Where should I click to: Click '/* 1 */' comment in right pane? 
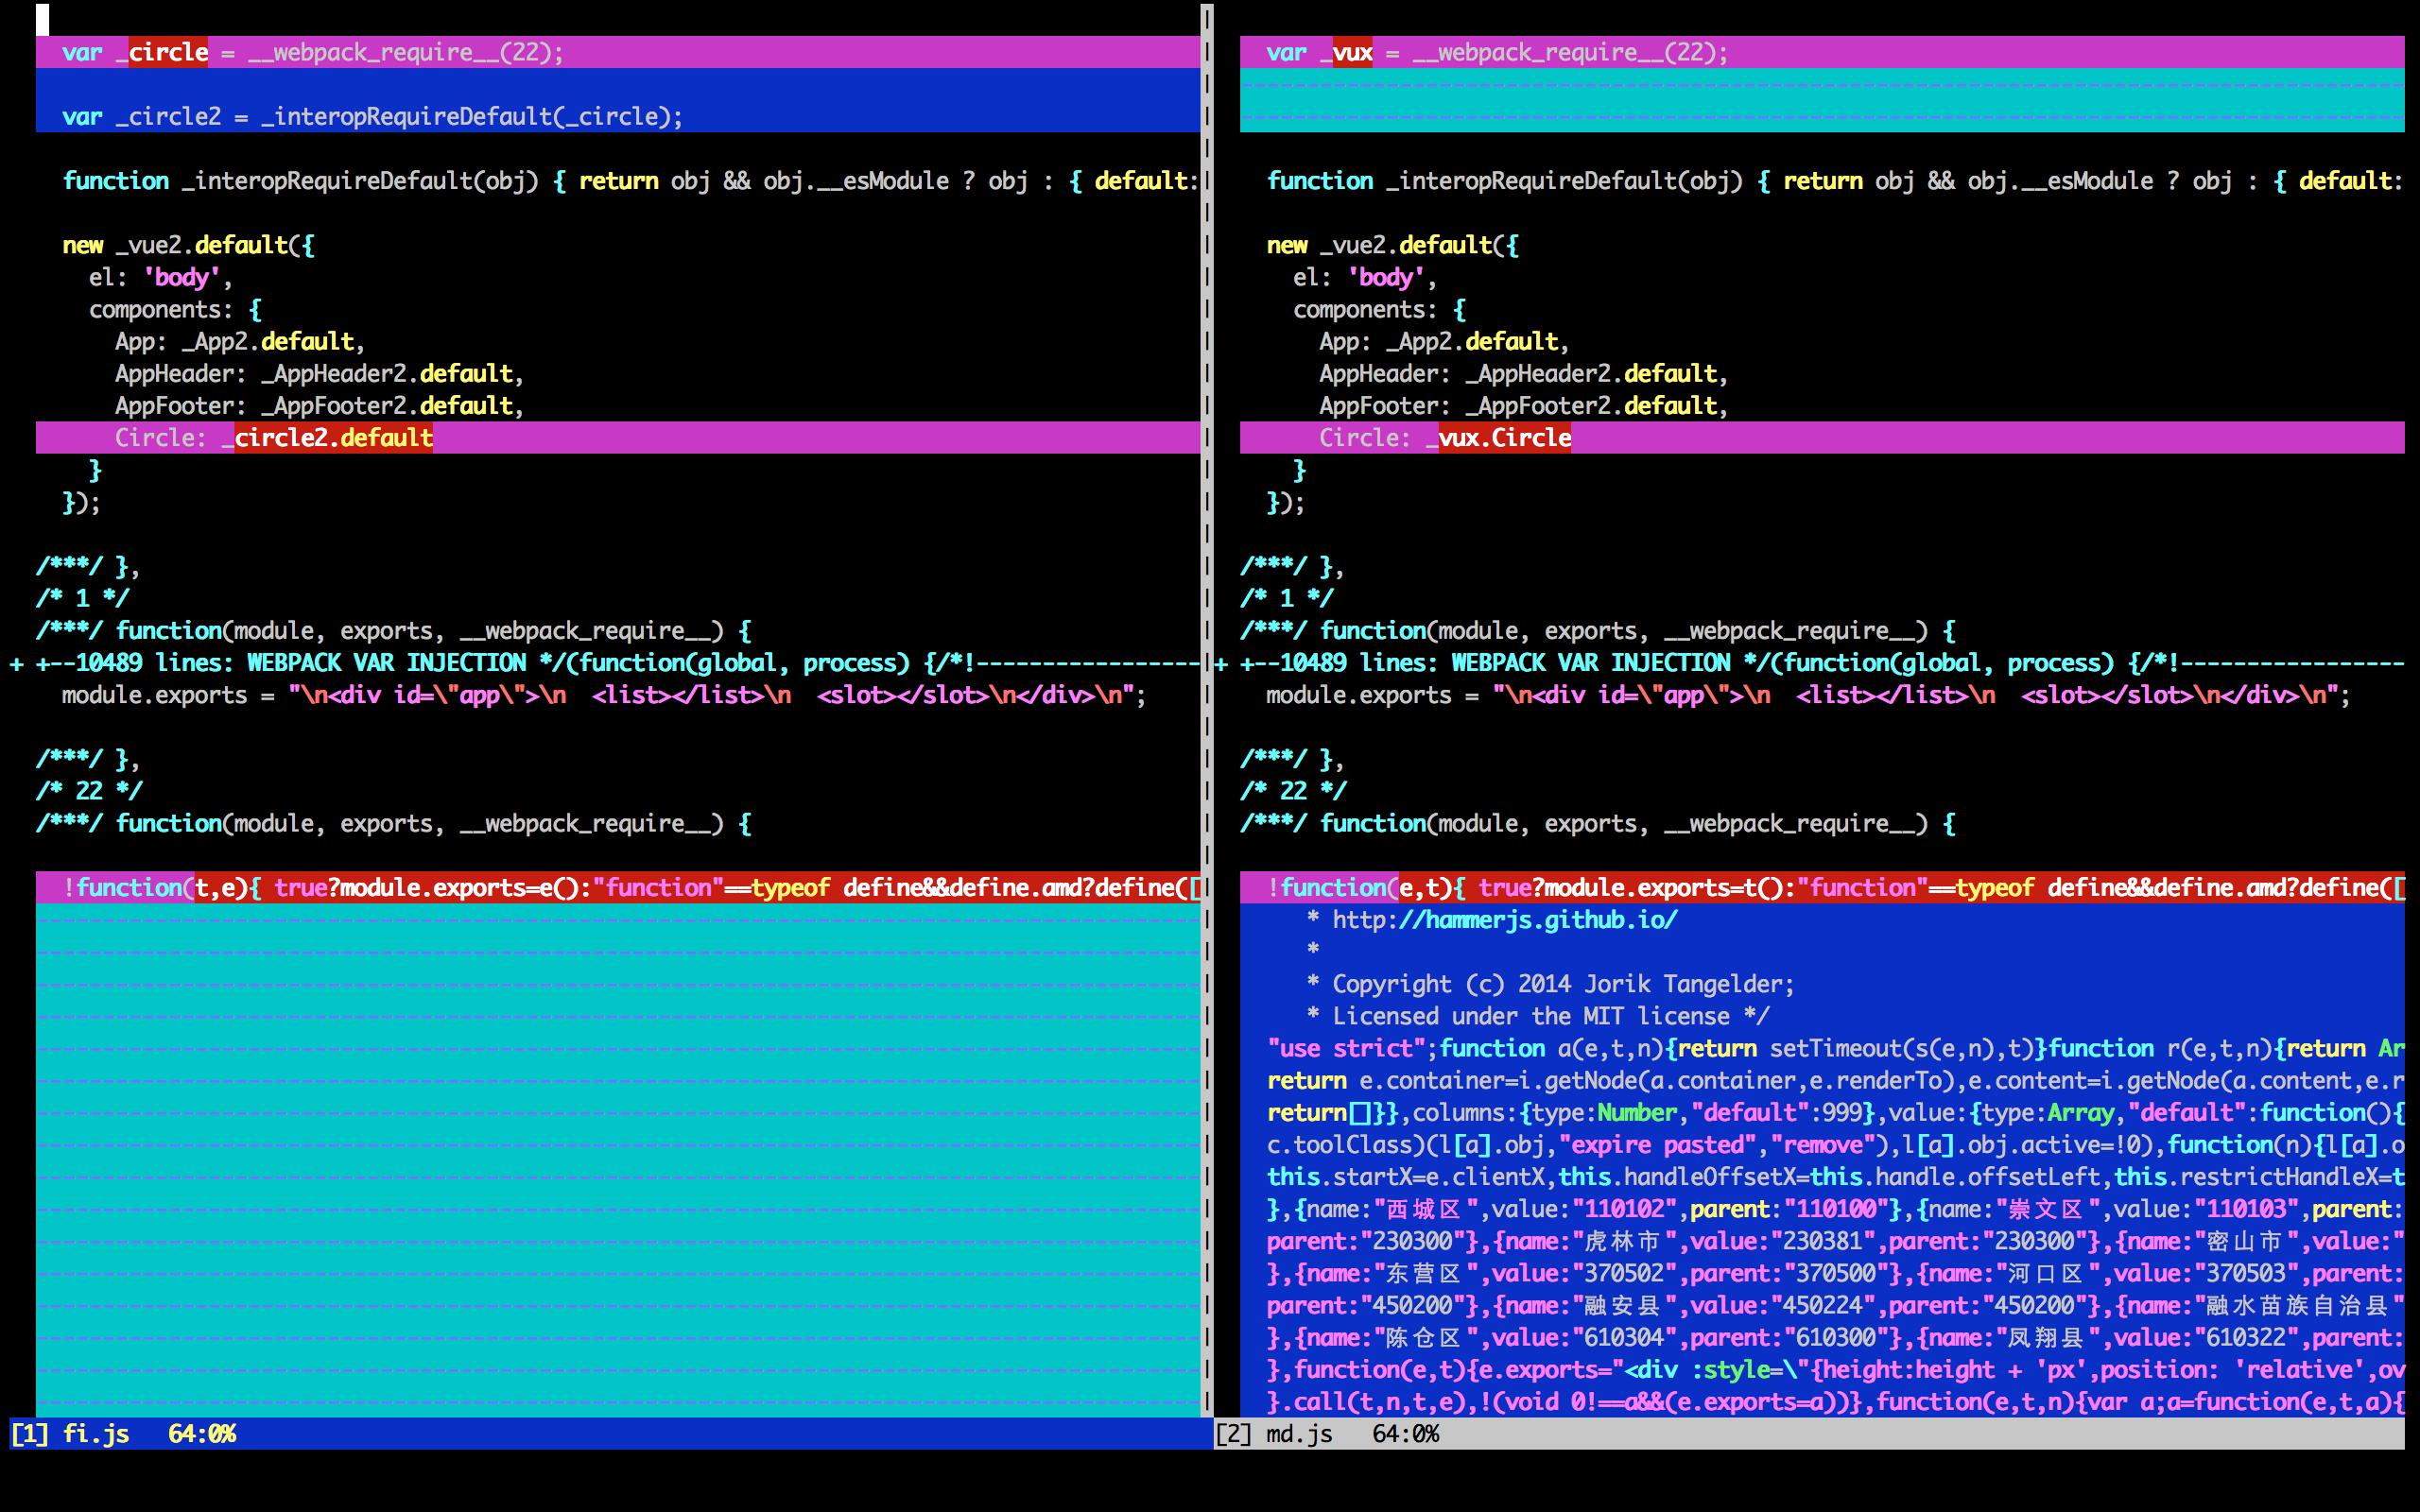[1287, 598]
